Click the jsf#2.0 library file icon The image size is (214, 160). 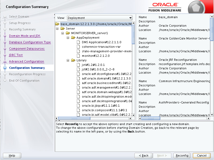78,69
